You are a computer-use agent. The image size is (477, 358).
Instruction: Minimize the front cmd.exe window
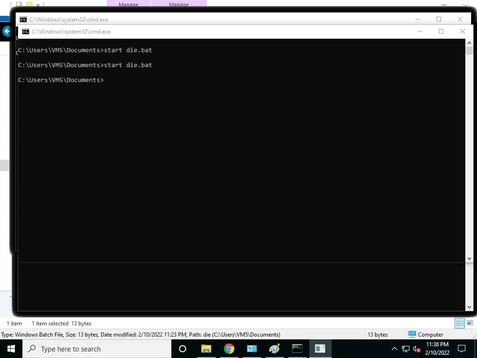click(420, 31)
